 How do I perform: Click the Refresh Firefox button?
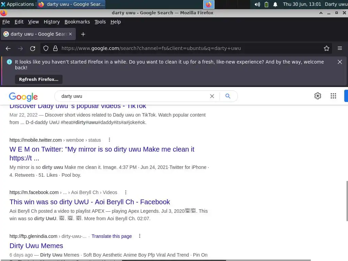coord(39,80)
